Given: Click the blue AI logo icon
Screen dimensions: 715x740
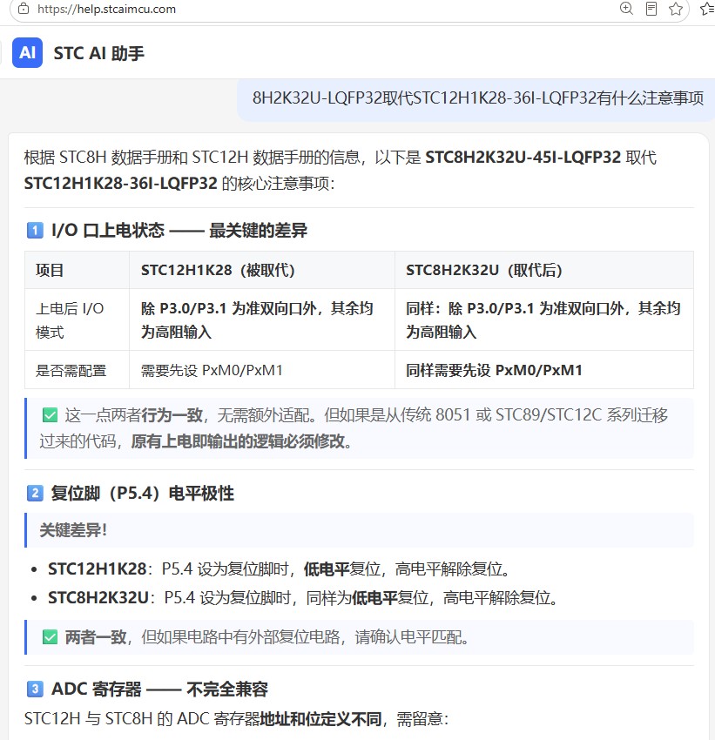Looking at the screenshot, I should [27, 53].
